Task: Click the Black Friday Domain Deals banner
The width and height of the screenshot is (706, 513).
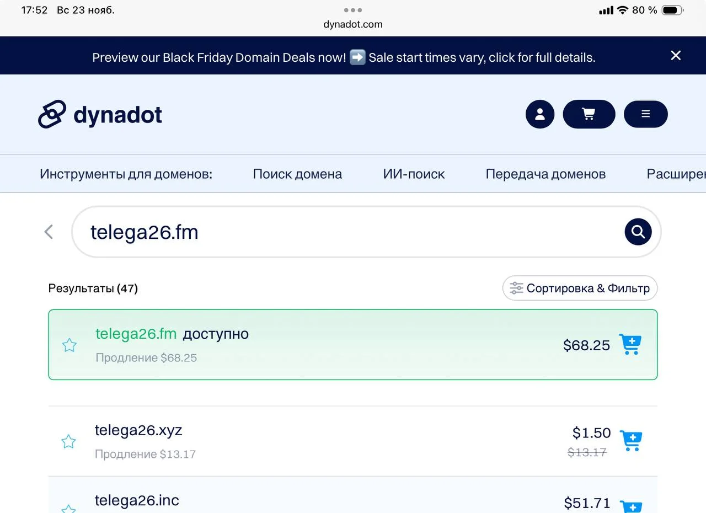Action: [x=343, y=57]
